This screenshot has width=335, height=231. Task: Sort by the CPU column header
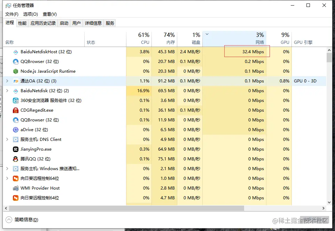coord(139,39)
